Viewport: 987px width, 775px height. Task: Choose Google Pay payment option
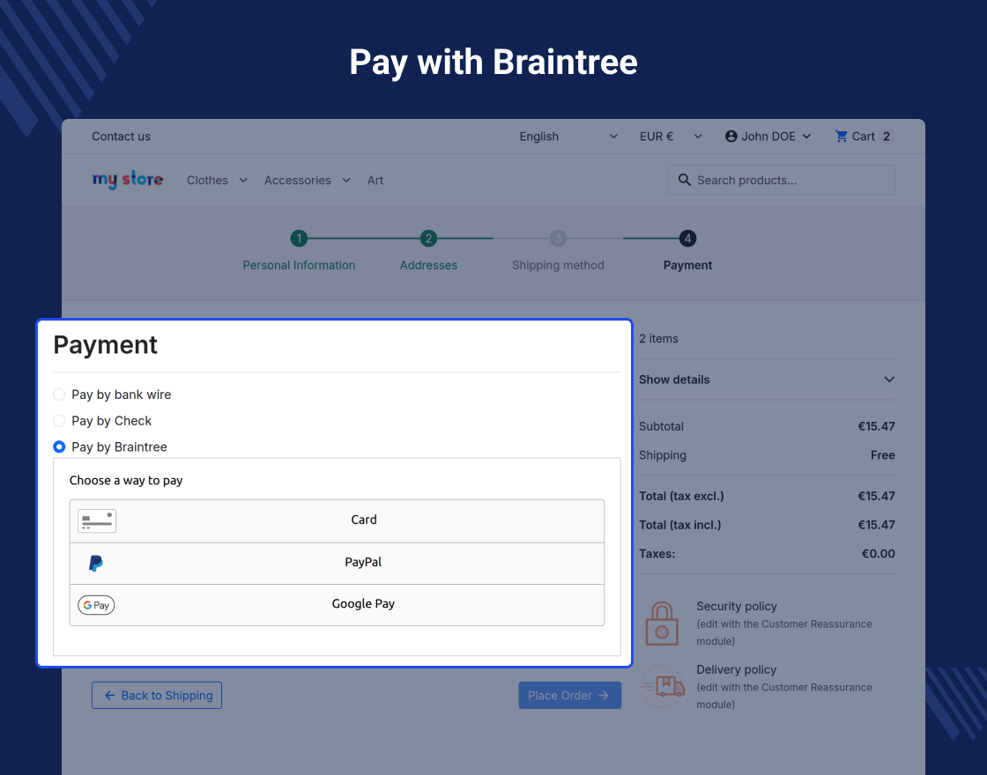tap(337, 605)
